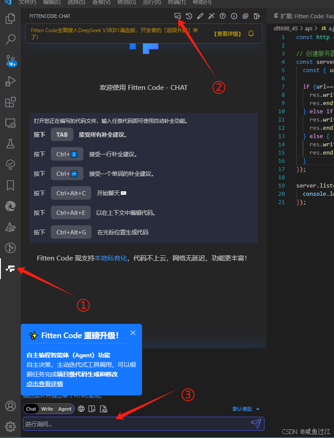334x438 pixels.
Task: Click the Ctrl+Alt+C shortcut key
Action: click(71, 193)
